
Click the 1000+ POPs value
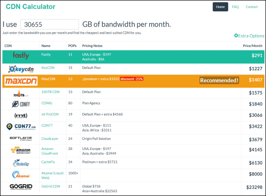[73, 173]
